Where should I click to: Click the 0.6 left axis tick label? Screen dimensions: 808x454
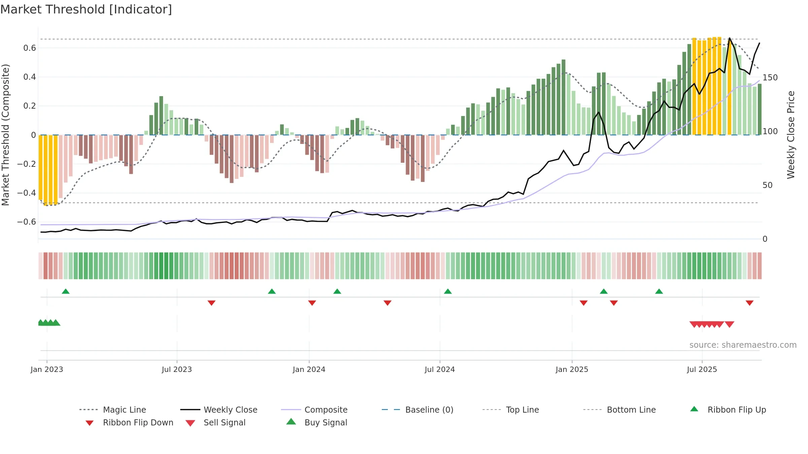pos(30,48)
